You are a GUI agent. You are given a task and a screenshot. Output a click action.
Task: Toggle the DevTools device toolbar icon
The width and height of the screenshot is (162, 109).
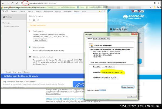click(x=6, y=11)
